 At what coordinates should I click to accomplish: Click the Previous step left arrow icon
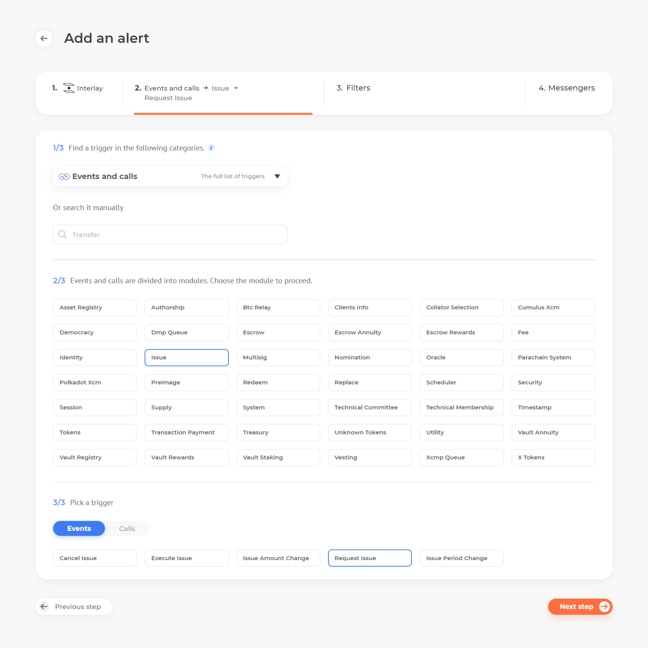(x=45, y=606)
